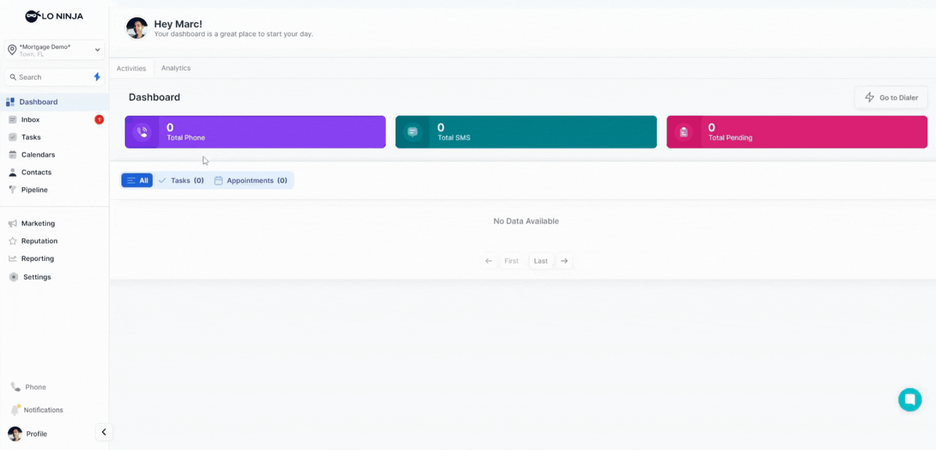Image resolution: width=936 pixels, height=450 pixels.
Task: Click the Phone handset icon
Action: coord(16,387)
